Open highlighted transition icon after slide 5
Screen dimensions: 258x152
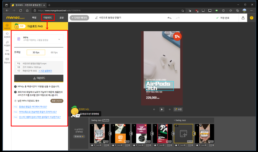(194, 133)
